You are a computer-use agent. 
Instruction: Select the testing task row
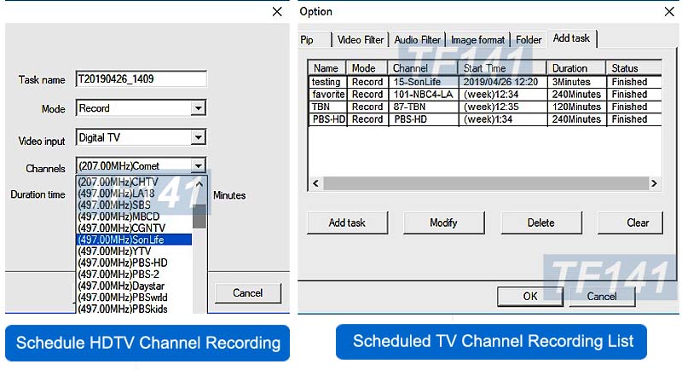[x=485, y=82]
